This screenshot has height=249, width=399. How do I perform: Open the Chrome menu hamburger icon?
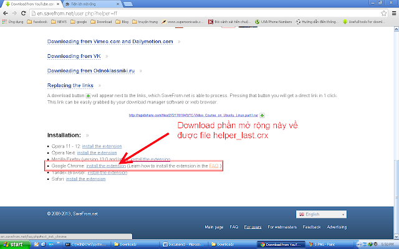point(393,13)
